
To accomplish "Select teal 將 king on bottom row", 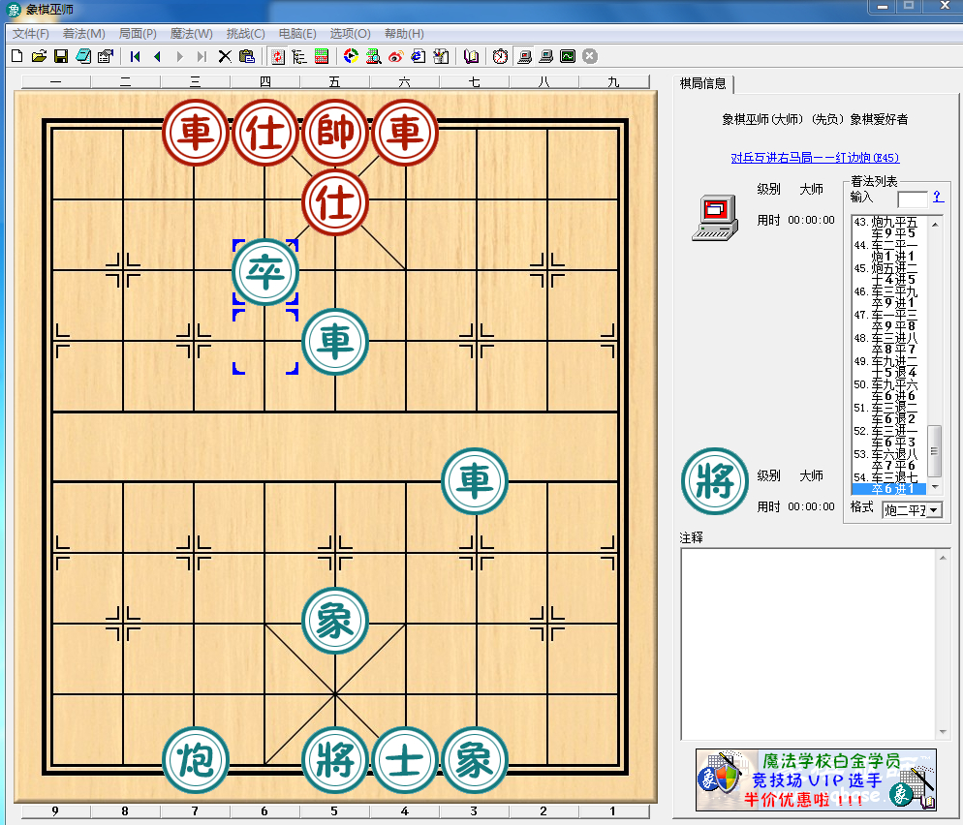I will click(x=335, y=760).
